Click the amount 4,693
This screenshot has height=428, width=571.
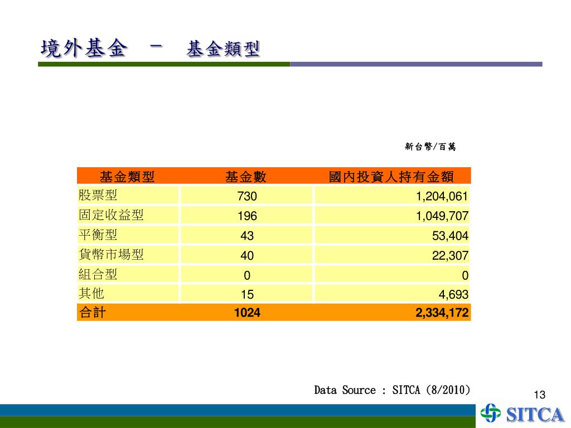click(453, 294)
